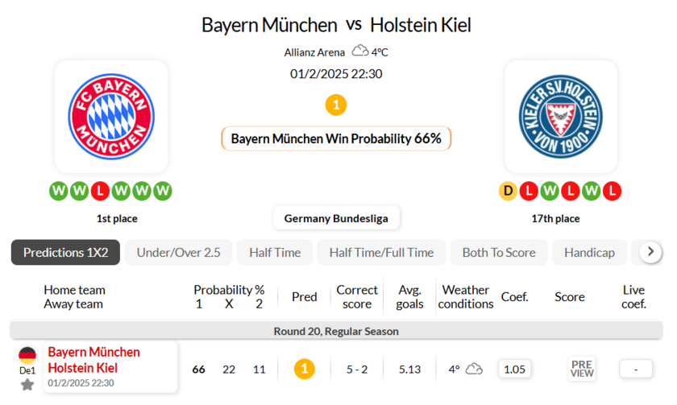Switch to the Under/Over 2.5 tab
The width and height of the screenshot is (677, 405).
pos(178,252)
